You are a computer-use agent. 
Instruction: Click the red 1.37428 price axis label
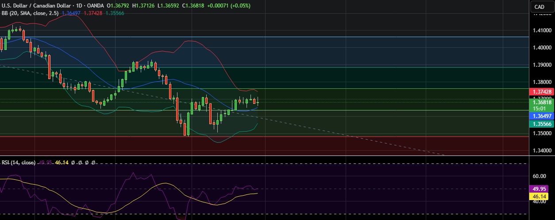pos(541,91)
